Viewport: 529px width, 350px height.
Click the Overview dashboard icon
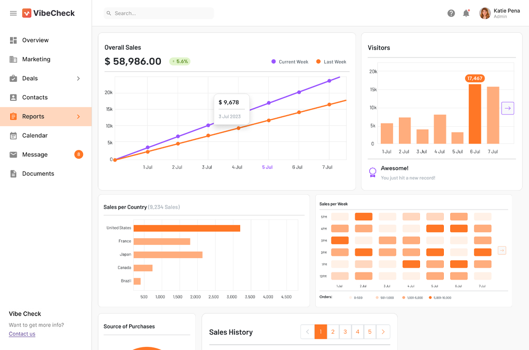[x=13, y=40]
